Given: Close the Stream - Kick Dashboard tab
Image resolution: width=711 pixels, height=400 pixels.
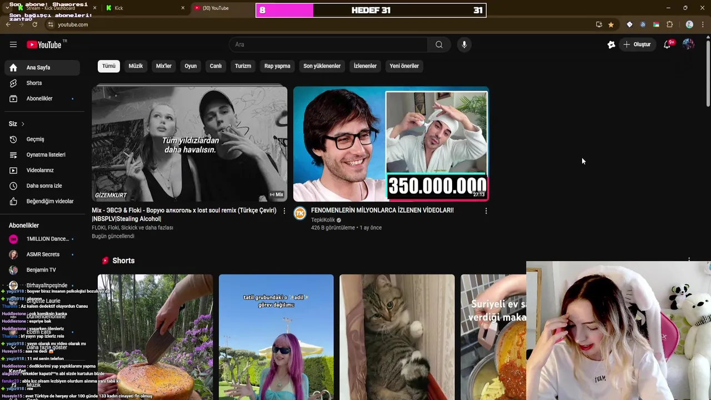Looking at the screenshot, I should coord(94,8).
